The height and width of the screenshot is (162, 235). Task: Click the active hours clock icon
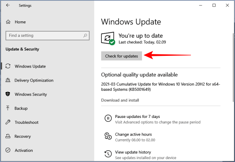[108, 136]
